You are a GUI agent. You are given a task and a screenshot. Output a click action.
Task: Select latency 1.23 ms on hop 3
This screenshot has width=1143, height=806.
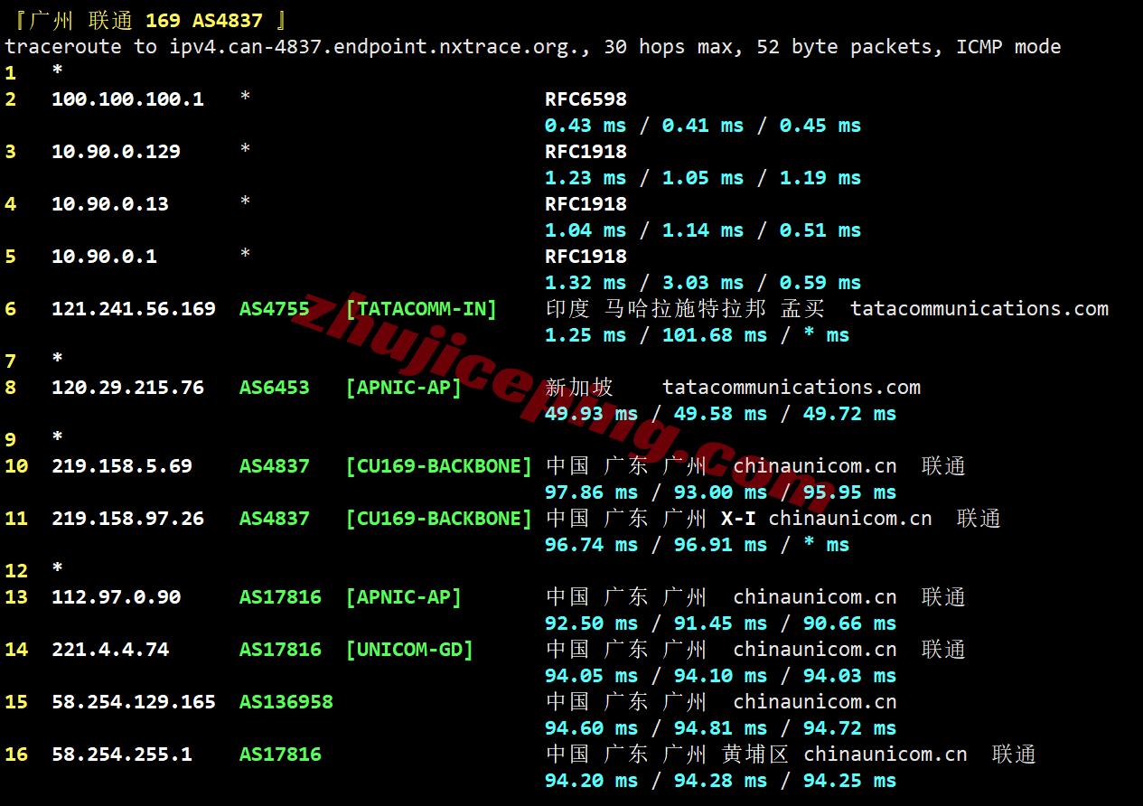pyautogui.click(x=586, y=178)
